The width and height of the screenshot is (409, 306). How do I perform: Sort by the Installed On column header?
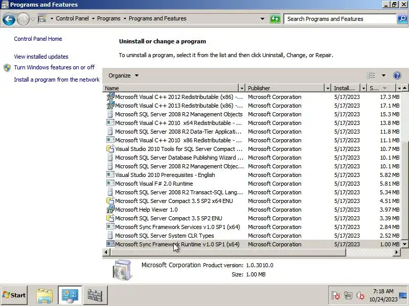(346, 88)
